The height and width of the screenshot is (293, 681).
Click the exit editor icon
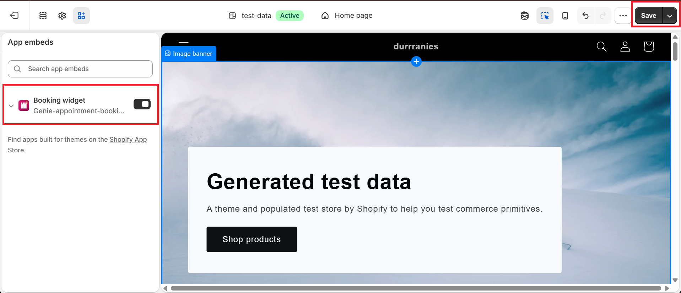[14, 16]
